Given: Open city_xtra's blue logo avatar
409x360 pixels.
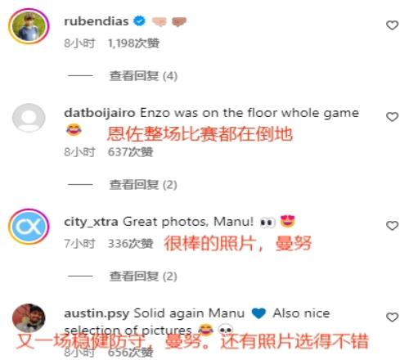Looking at the screenshot, I should [x=29, y=227].
